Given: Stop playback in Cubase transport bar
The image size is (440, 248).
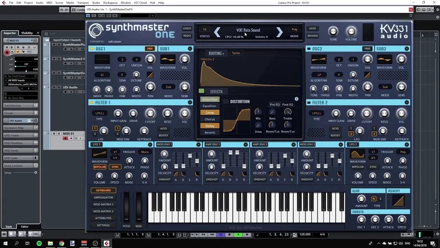Looking at the screenshot, I should click(229, 235).
